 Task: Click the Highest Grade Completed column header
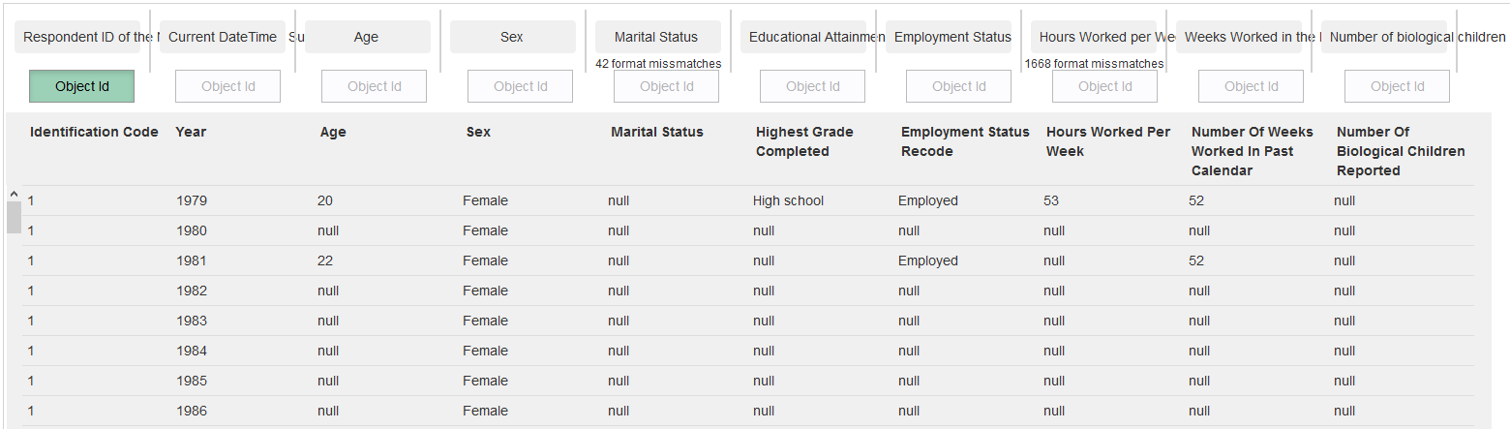pos(804,141)
